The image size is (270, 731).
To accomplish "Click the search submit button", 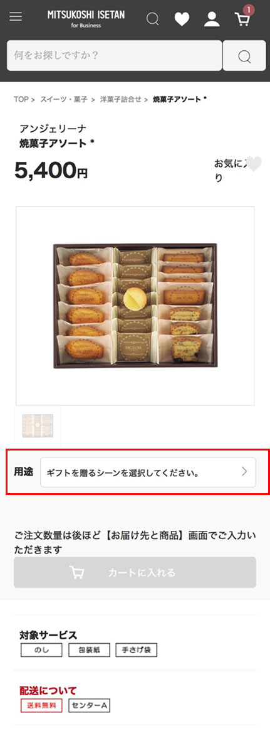I will pos(244,56).
